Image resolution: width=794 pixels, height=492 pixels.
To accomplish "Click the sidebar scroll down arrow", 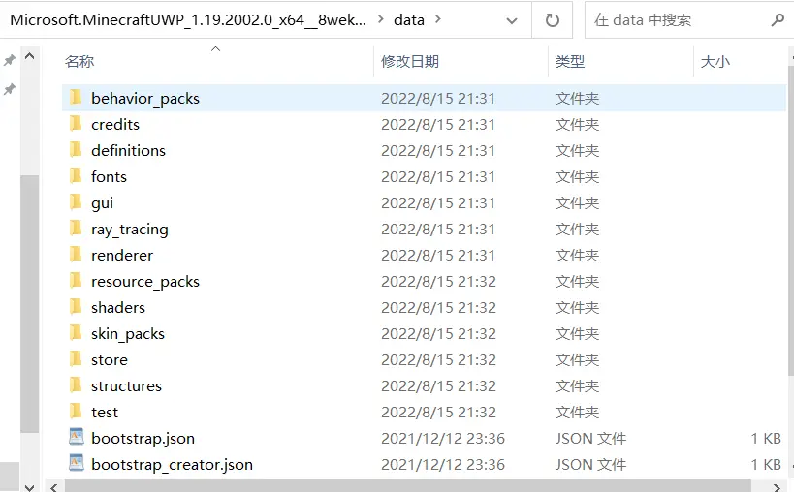I will click(30, 486).
